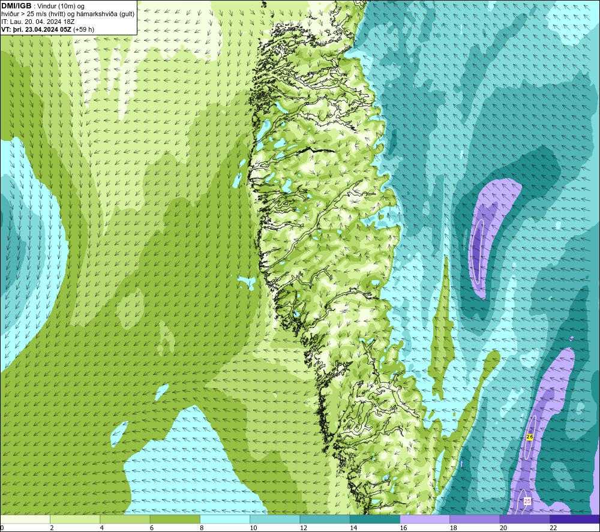This screenshot has height=532, width=600.
Task: Pick the light cyan 8–10 legend swatch
Action: (x=225, y=519)
